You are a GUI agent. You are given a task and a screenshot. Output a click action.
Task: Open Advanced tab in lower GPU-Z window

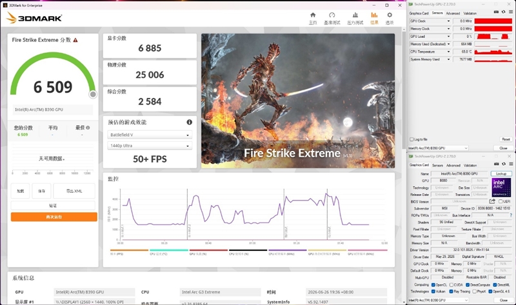(x=453, y=165)
